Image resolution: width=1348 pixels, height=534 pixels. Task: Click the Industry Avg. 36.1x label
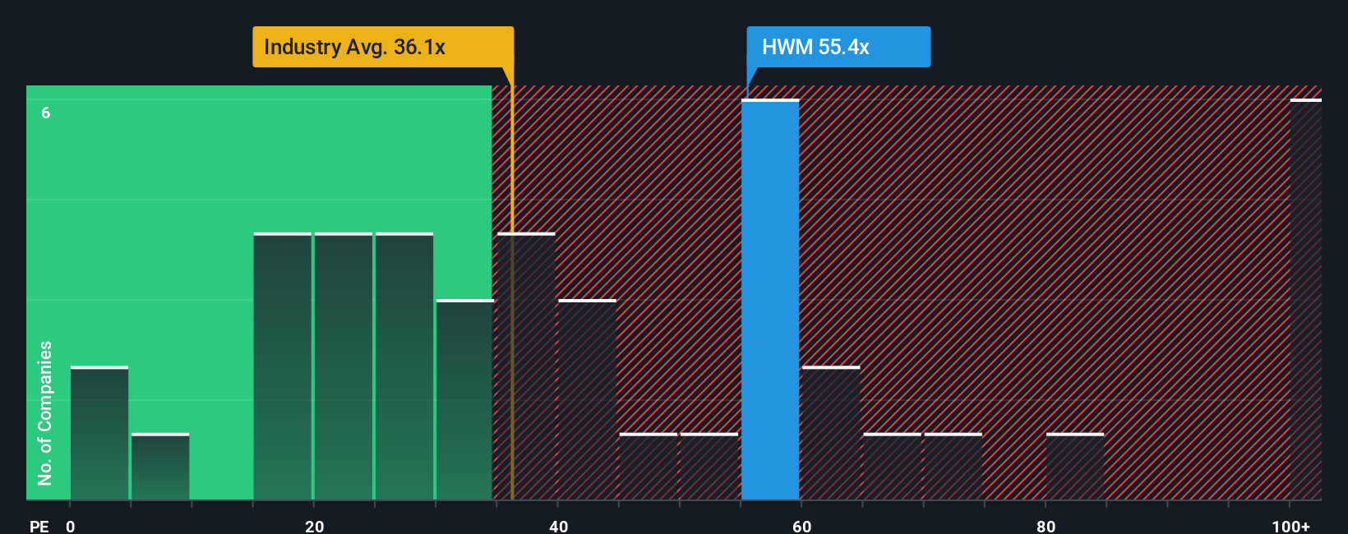pyautogui.click(x=383, y=47)
